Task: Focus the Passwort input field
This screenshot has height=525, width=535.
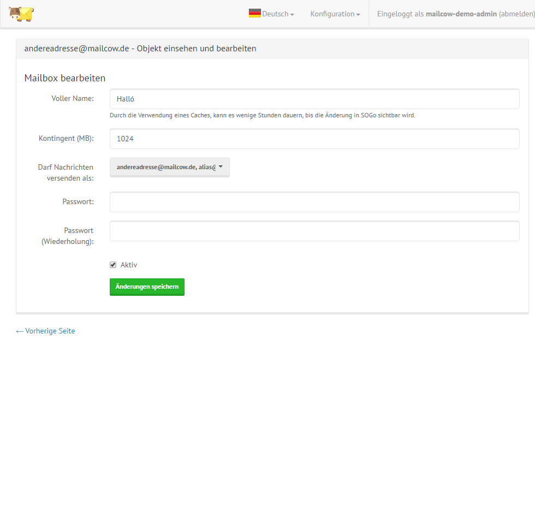Action: click(x=314, y=202)
